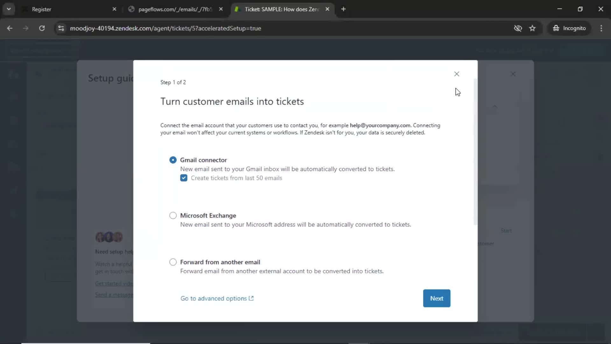Close the Zendesk ticket tab
Image resolution: width=611 pixels, height=344 pixels.
coord(327,9)
